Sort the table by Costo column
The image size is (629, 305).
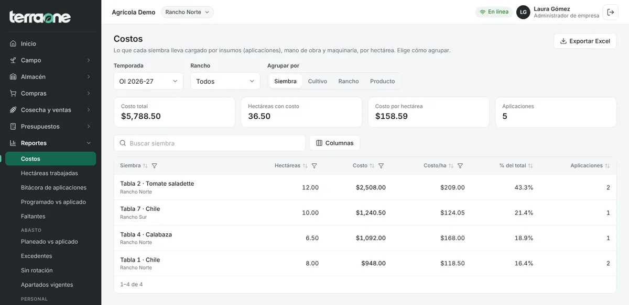(x=372, y=166)
